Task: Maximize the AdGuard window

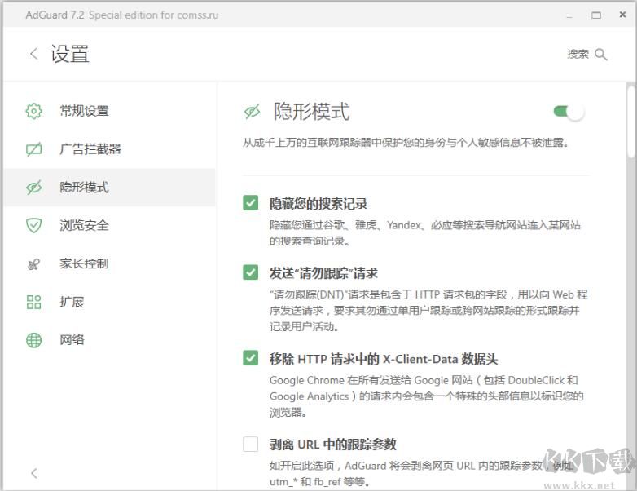Action: tap(596, 15)
